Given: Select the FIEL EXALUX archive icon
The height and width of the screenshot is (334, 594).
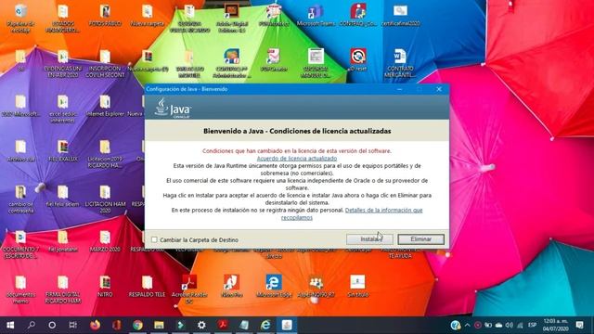Looking at the screenshot, I should [63, 151].
